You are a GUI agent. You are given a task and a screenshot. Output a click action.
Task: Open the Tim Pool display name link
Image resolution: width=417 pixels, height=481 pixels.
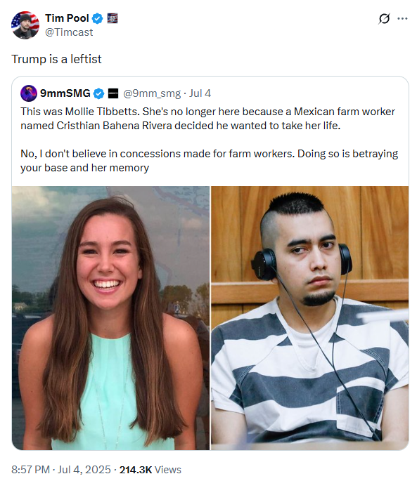click(67, 18)
